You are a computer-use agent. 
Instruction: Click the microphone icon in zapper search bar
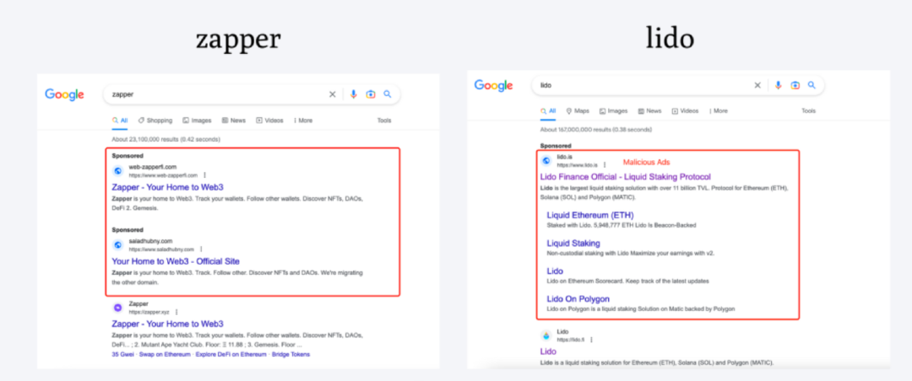[x=354, y=94]
